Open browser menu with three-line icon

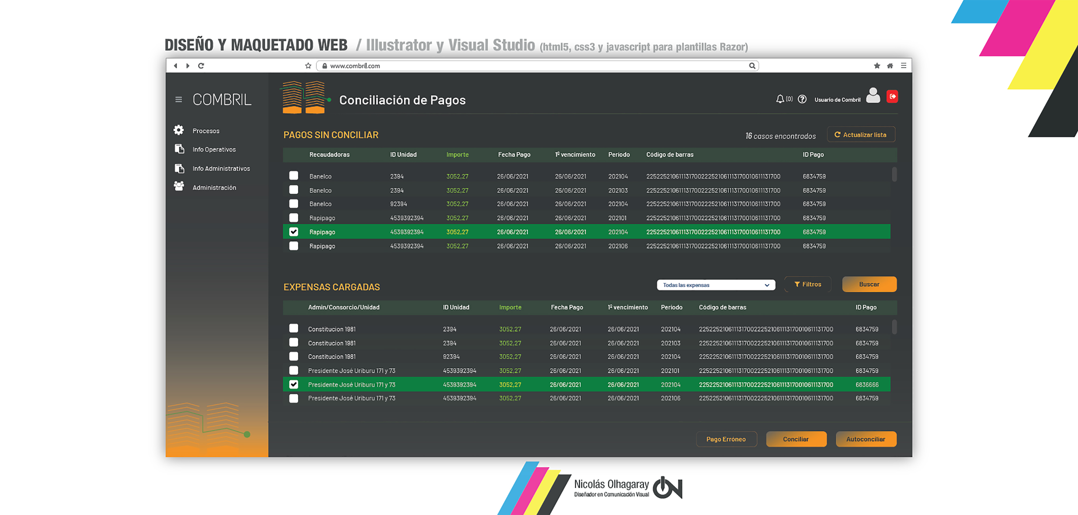coord(903,66)
